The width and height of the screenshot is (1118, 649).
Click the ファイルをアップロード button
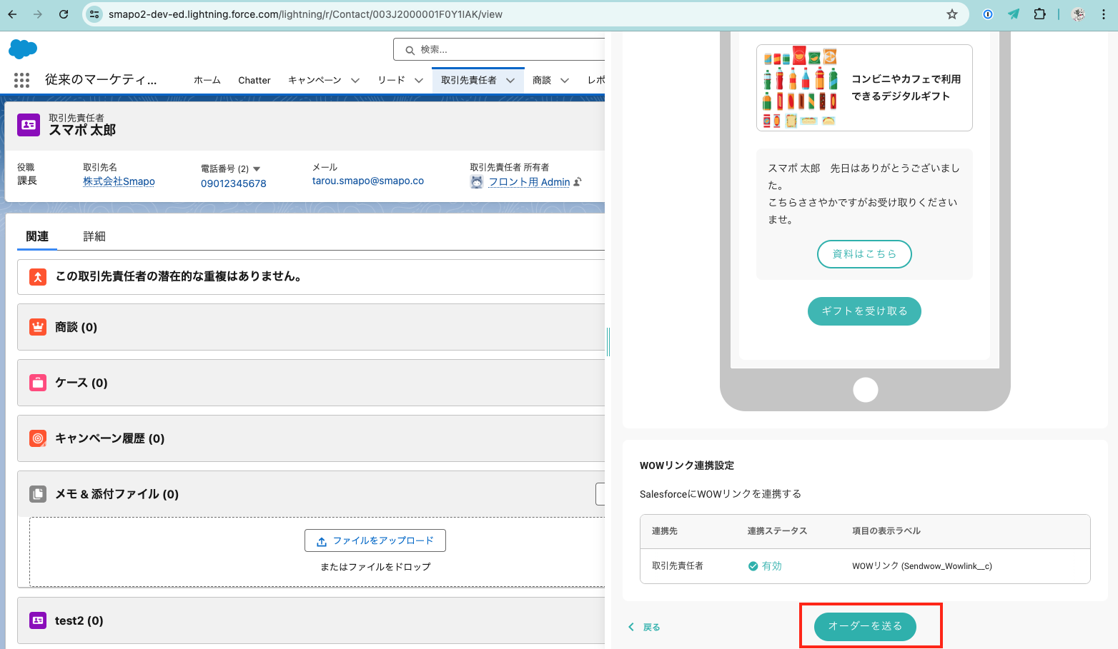tap(375, 540)
